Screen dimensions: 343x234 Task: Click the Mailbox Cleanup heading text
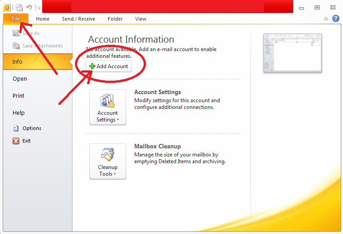point(158,147)
